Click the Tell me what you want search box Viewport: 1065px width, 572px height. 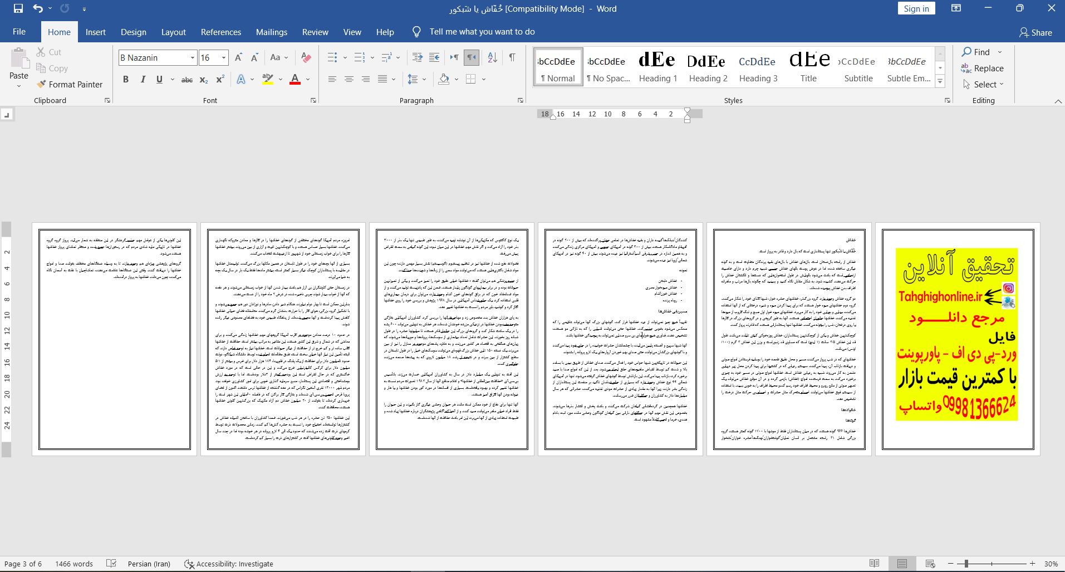[482, 32]
